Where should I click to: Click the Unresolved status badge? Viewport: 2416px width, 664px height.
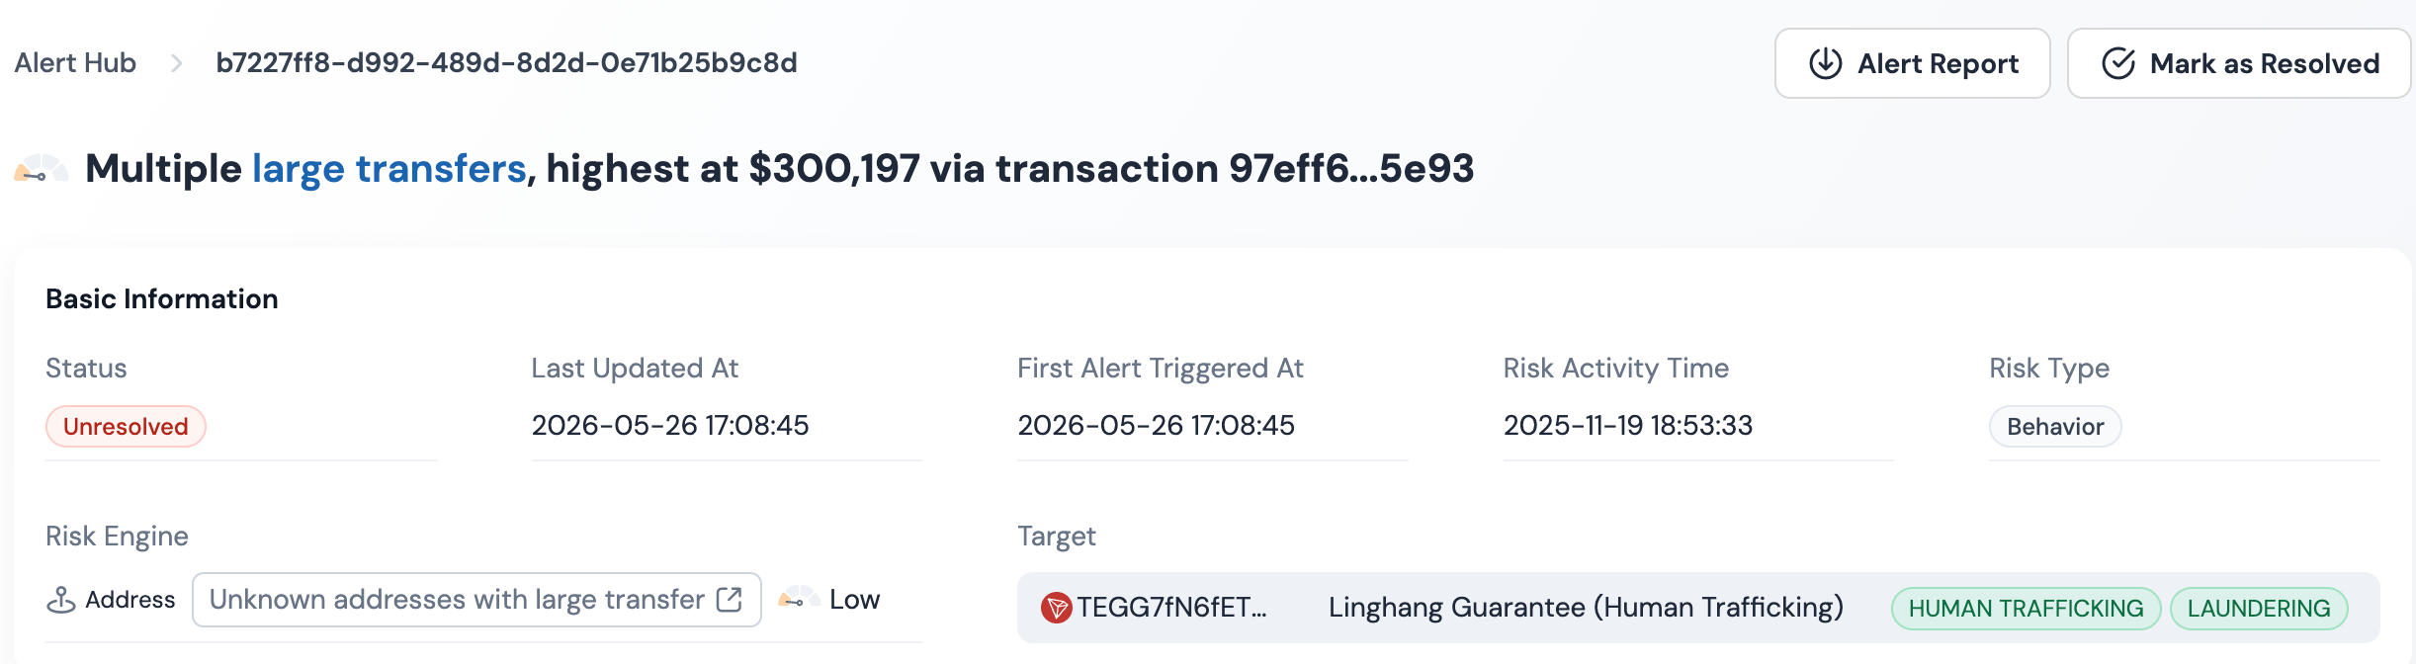(126, 427)
